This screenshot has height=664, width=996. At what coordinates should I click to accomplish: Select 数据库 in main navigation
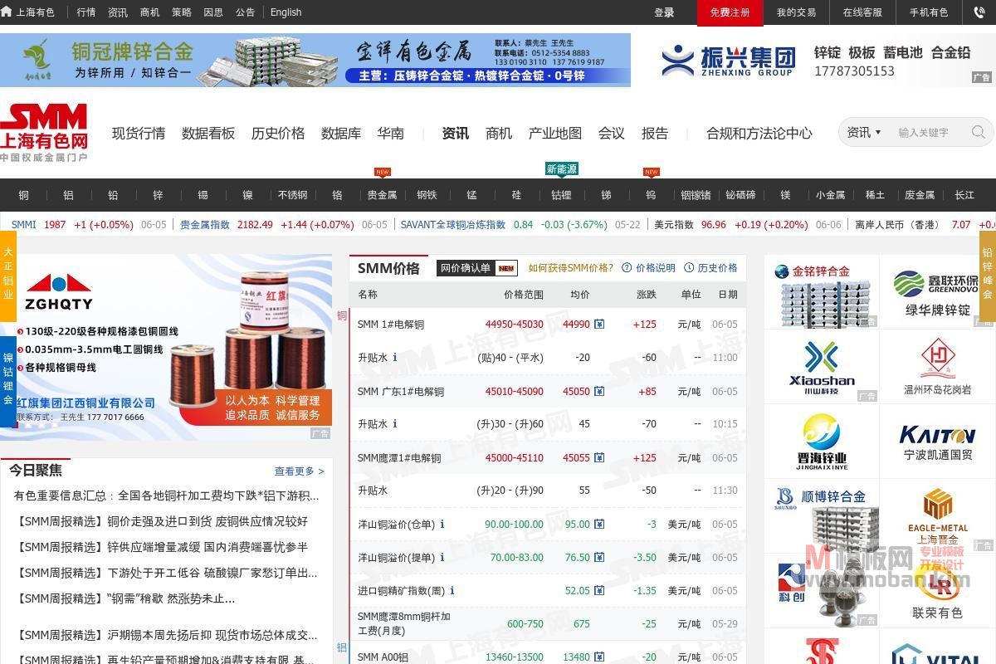point(341,133)
